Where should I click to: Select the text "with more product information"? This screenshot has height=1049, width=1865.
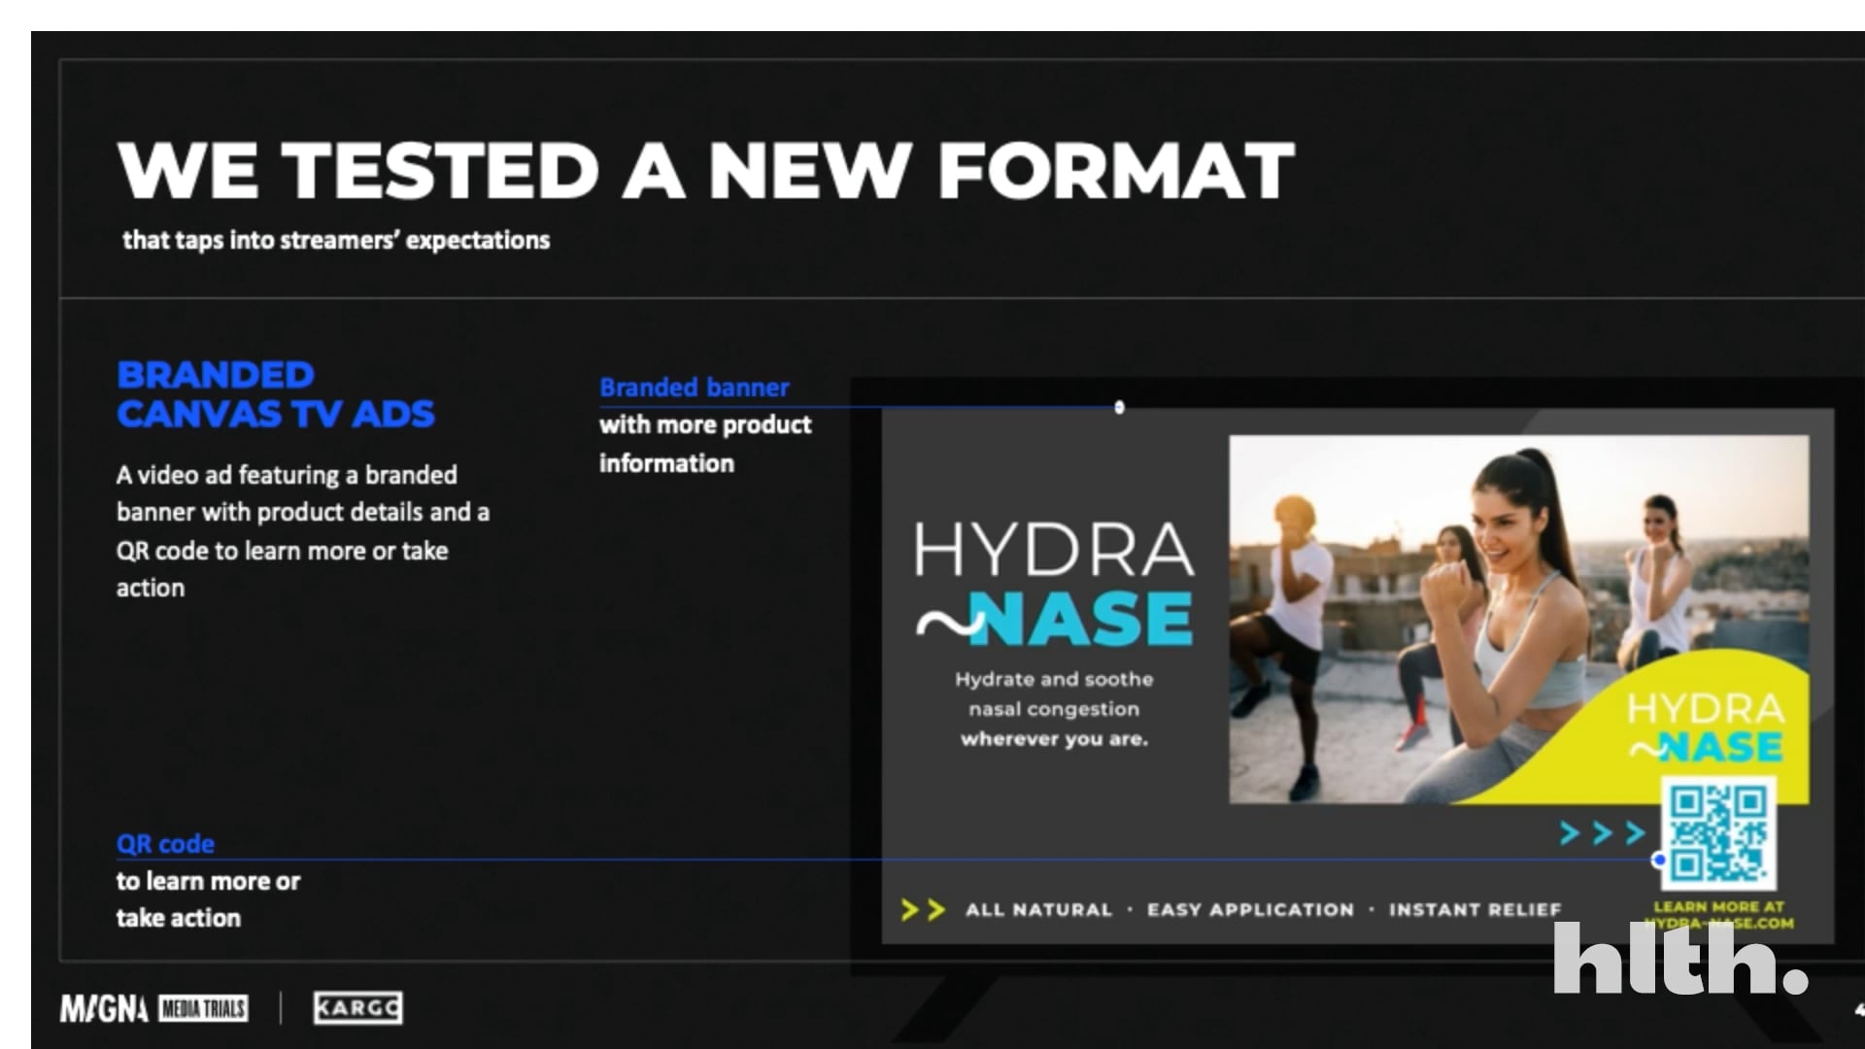click(705, 444)
